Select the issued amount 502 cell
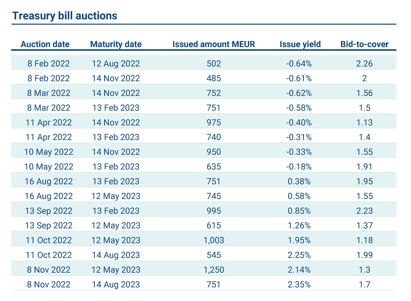The image size is (411, 301). click(x=214, y=64)
